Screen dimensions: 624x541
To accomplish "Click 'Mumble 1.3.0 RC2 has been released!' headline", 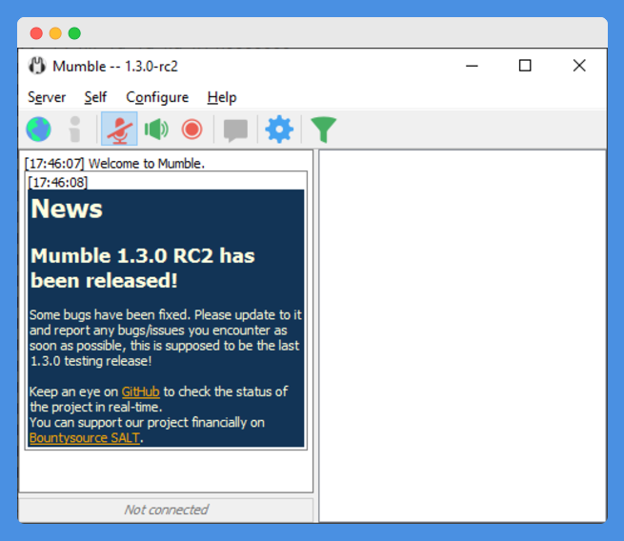I will tap(143, 268).
